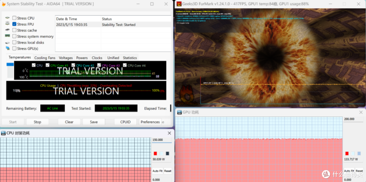This screenshot has height=182, width=366.
Task: Enable Stress local disks checkbox
Action: (x=14, y=42)
